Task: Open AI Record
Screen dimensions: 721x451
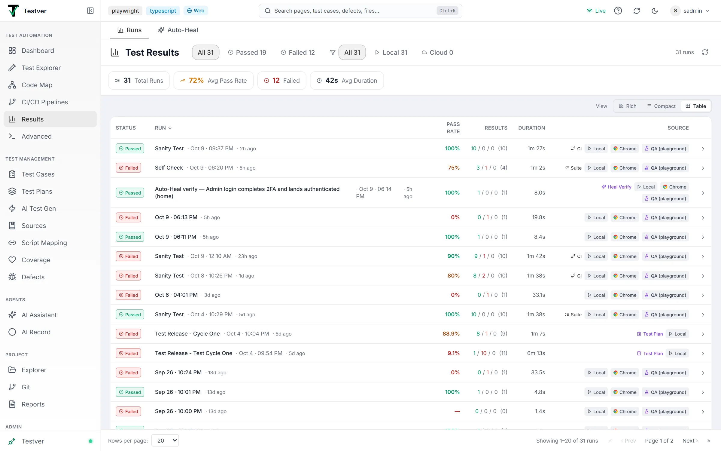Action: [x=50, y=332]
